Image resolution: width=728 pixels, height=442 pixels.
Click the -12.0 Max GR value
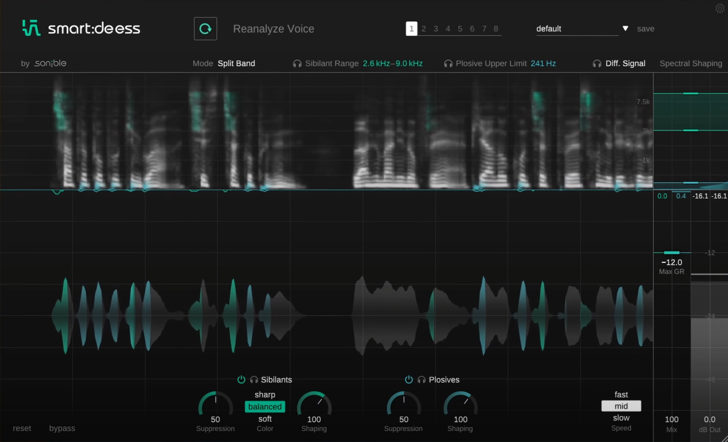[x=672, y=262]
